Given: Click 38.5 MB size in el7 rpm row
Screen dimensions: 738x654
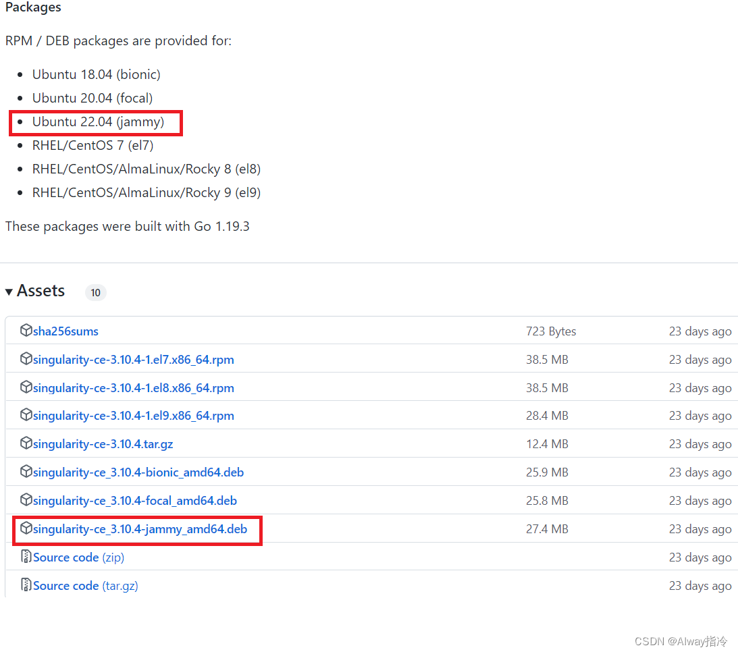Looking at the screenshot, I should click(x=548, y=360).
